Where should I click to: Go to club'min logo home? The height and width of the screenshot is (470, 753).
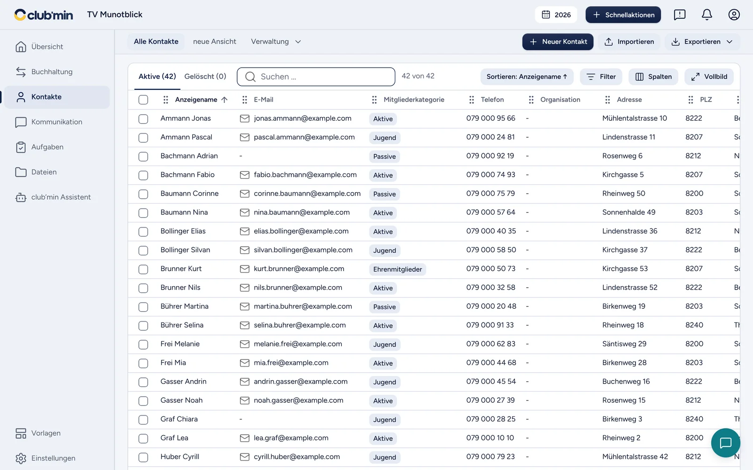click(44, 15)
